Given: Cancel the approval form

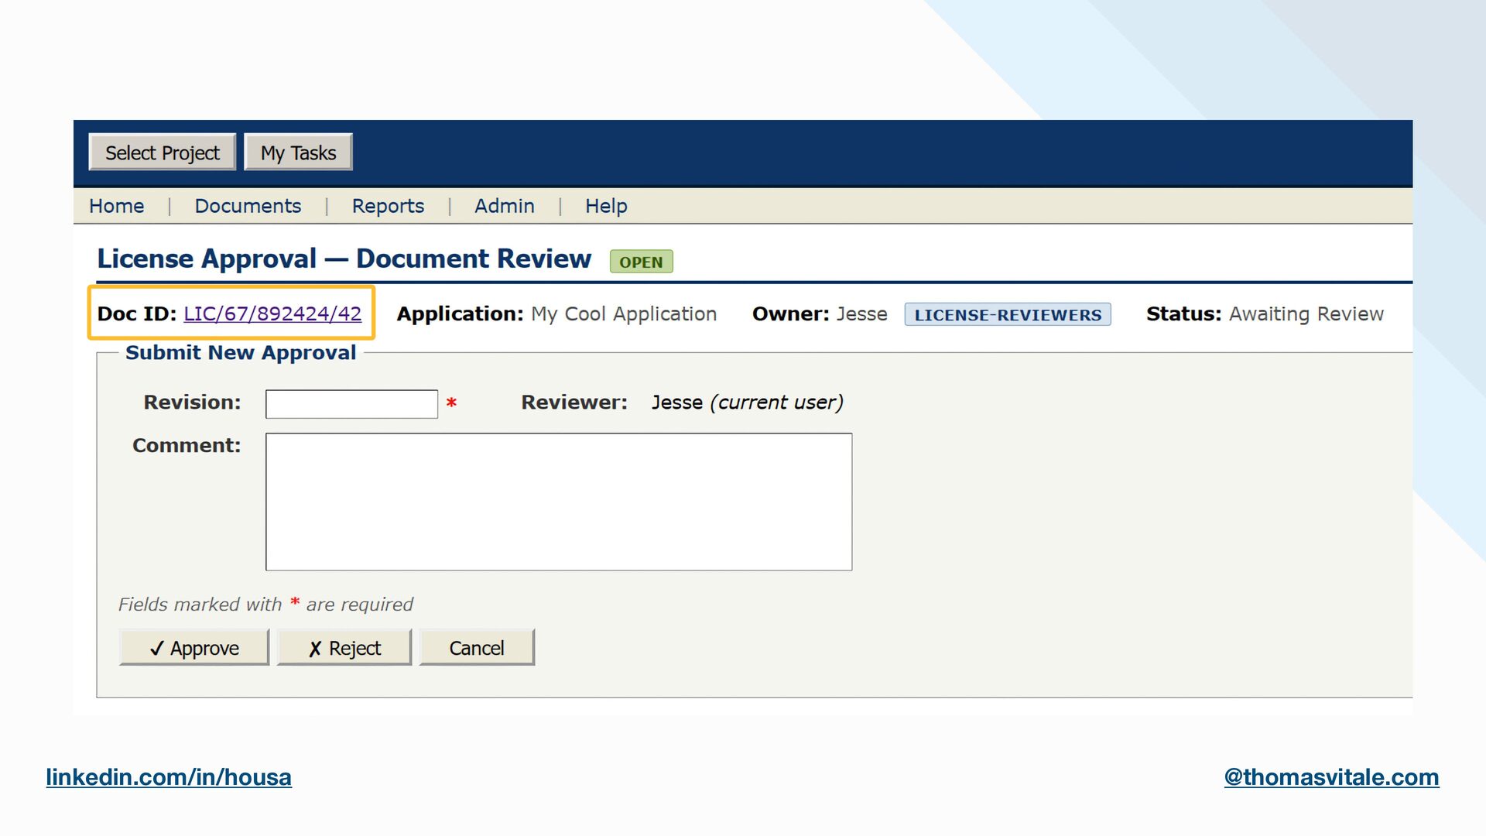Looking at the screenshot, I should click(x=476, y=648).
